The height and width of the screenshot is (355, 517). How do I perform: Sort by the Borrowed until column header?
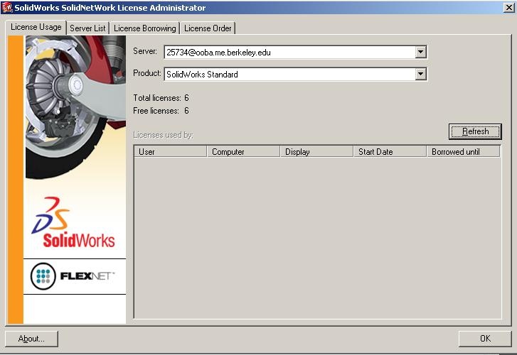(x=463, y=151)
